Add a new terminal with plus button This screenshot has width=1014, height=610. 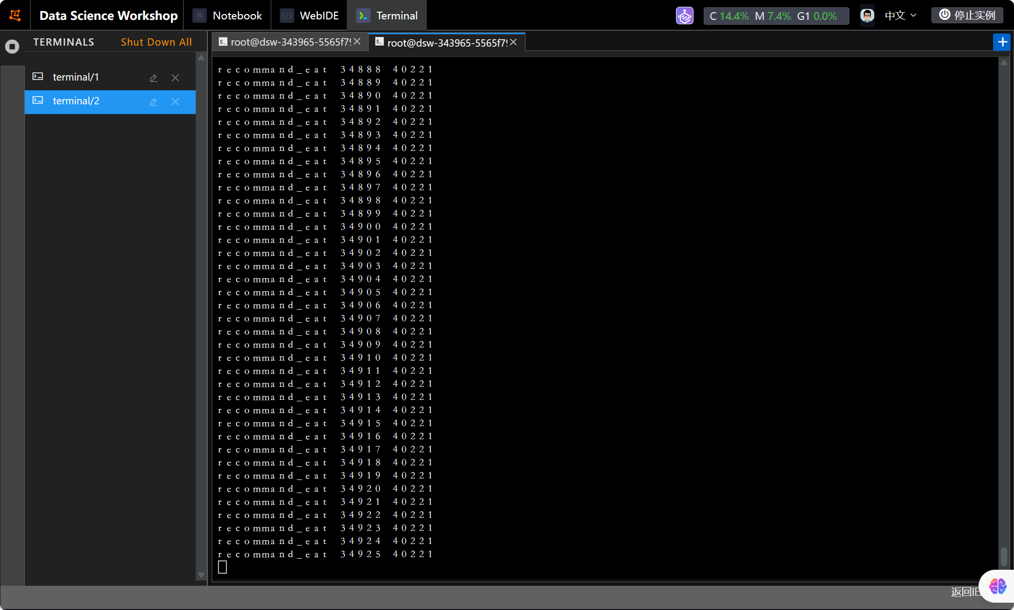(1002, 42)
